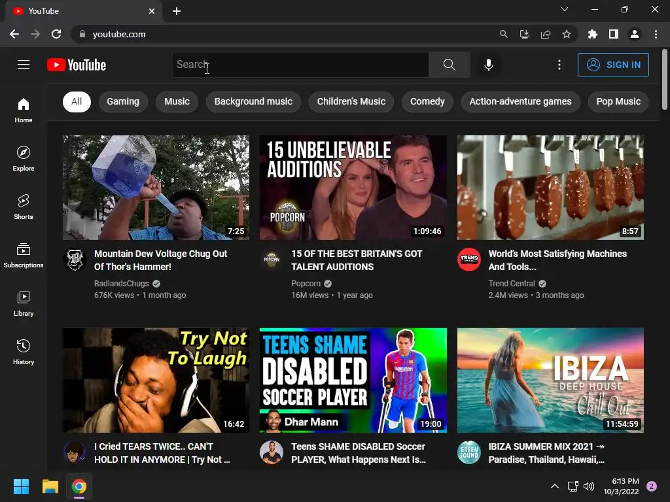Open Mountain Dew Voltage Chug video title
The image size is (670, 502).
(161, 260)
